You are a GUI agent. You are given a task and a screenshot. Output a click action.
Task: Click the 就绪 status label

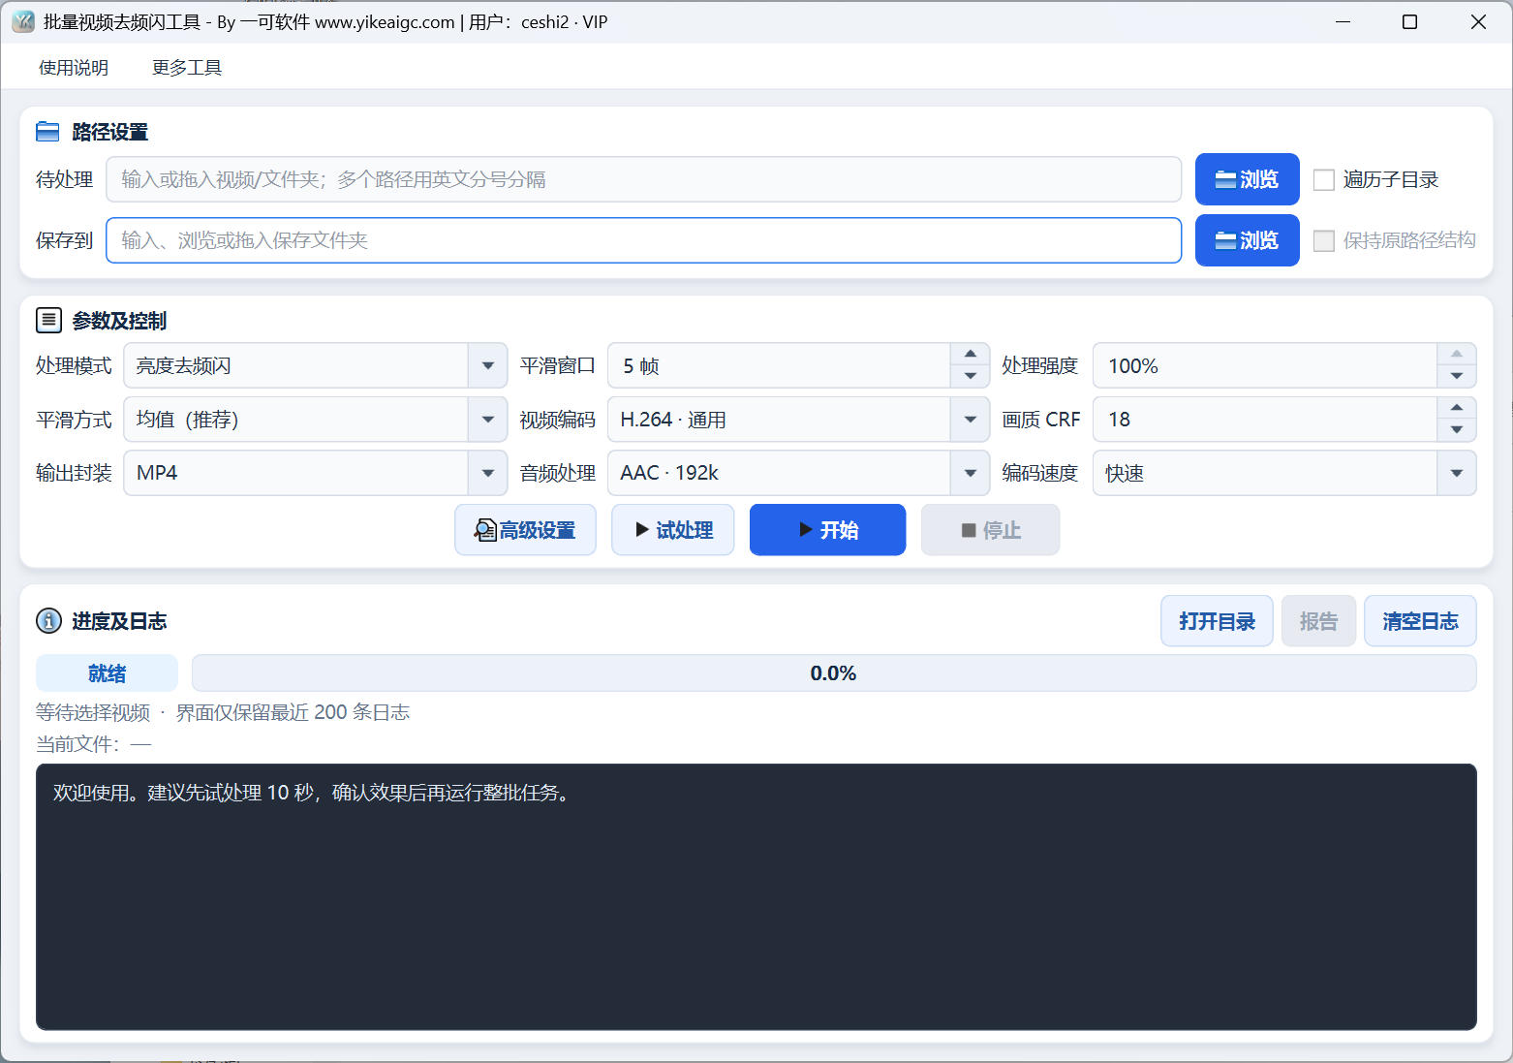click(107, 673)
